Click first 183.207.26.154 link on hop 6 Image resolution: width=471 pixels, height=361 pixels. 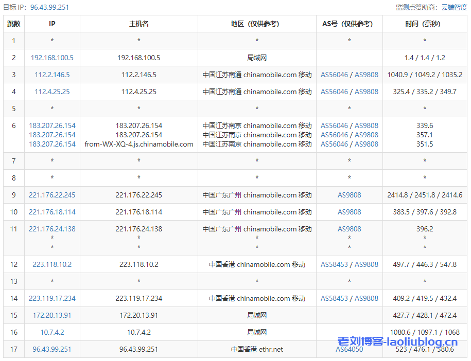click(51, 125)
